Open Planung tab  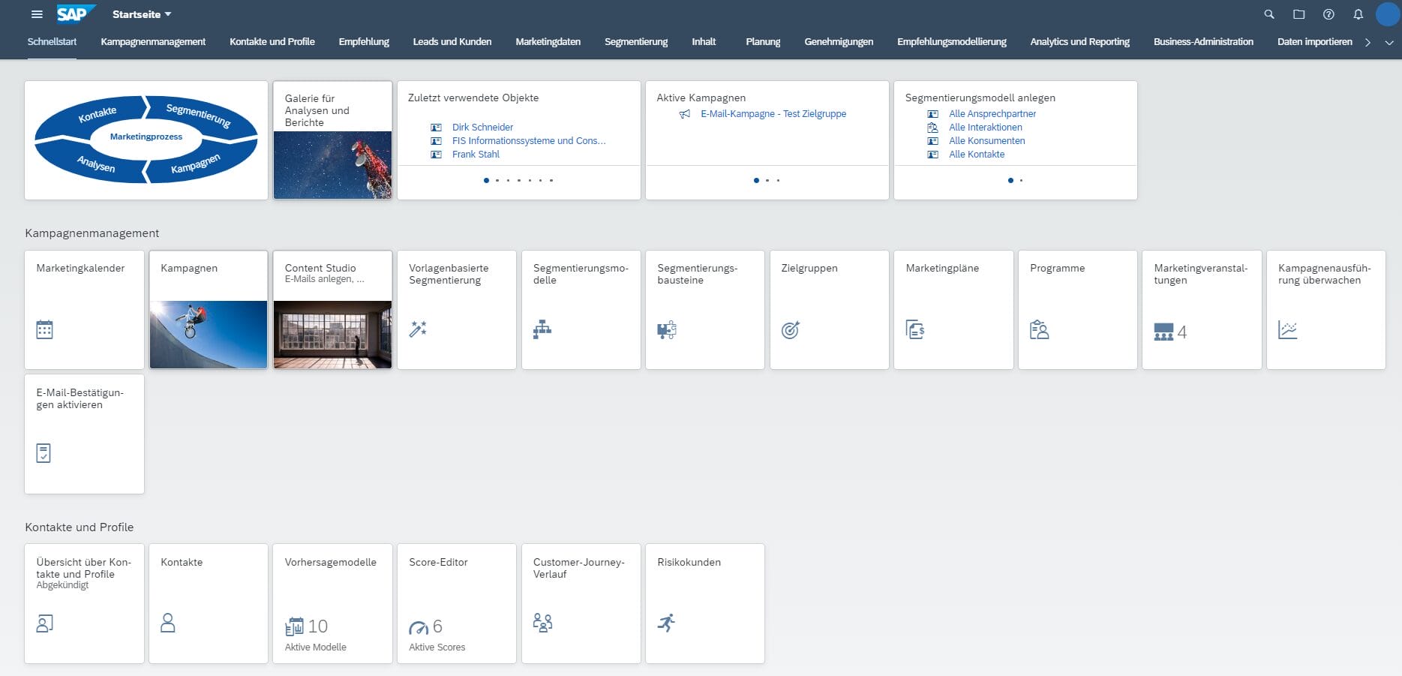pos(763,42)
